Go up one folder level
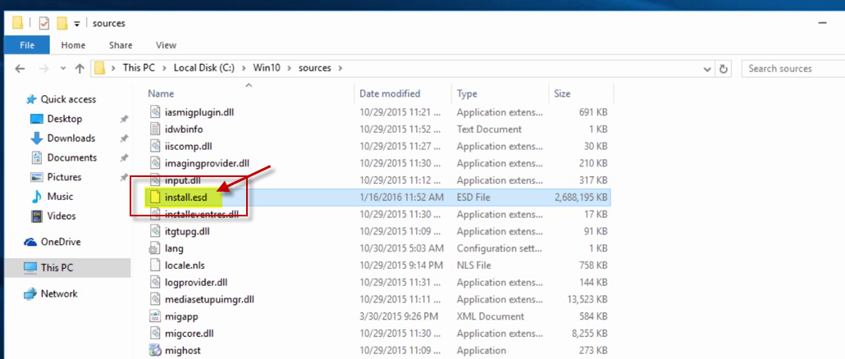This screenshot has height=359, width=845. point(80,68)
